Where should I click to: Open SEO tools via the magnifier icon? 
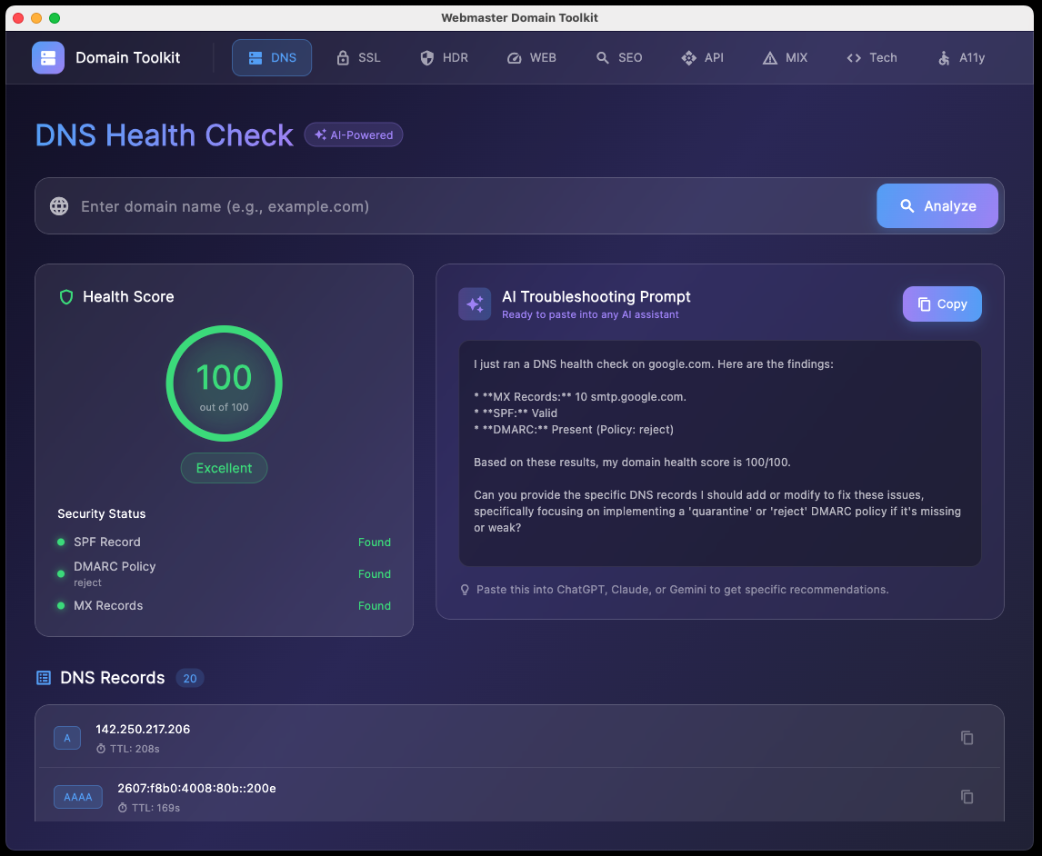click(601, 57)
